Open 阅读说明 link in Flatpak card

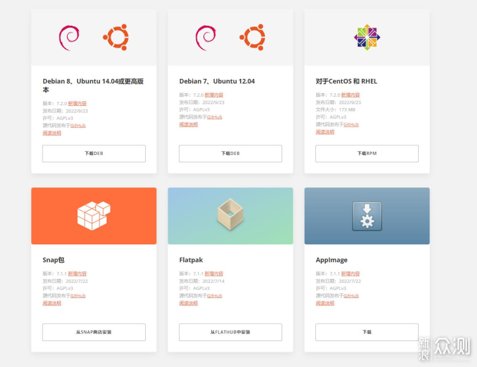pyautogui.click(x=188, y=303)
